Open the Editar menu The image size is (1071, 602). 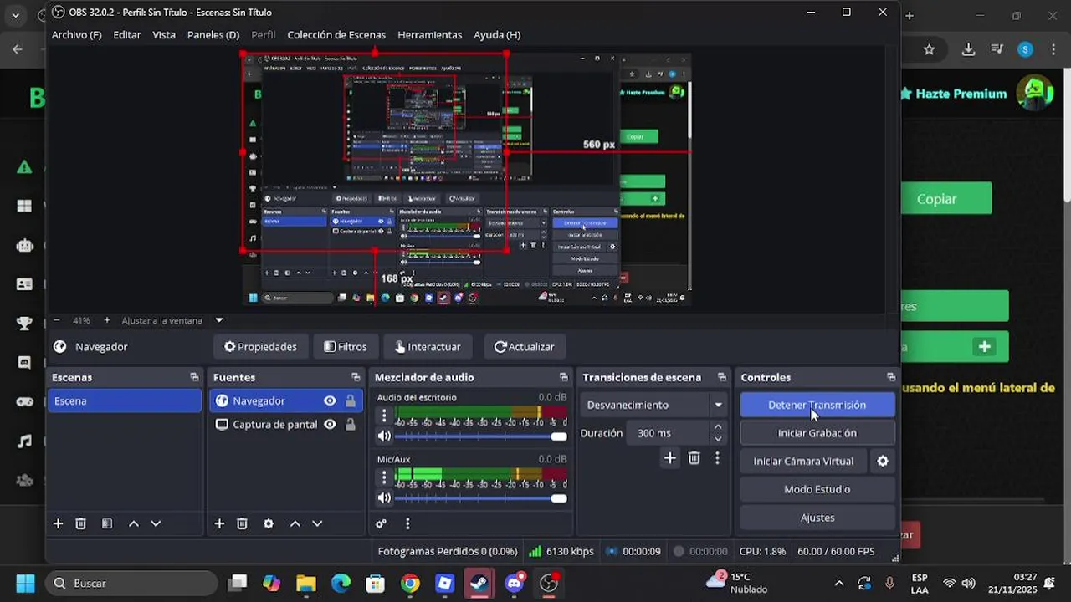[x=127, y=35]
